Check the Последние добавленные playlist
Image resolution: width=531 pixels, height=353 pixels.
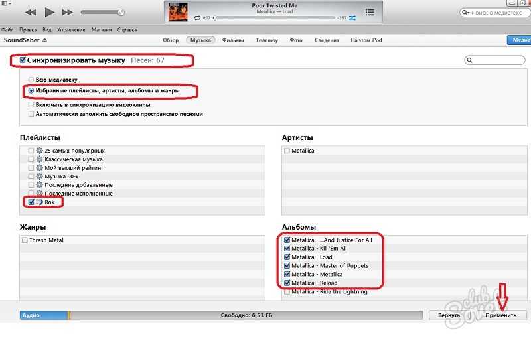click(31, 184)
